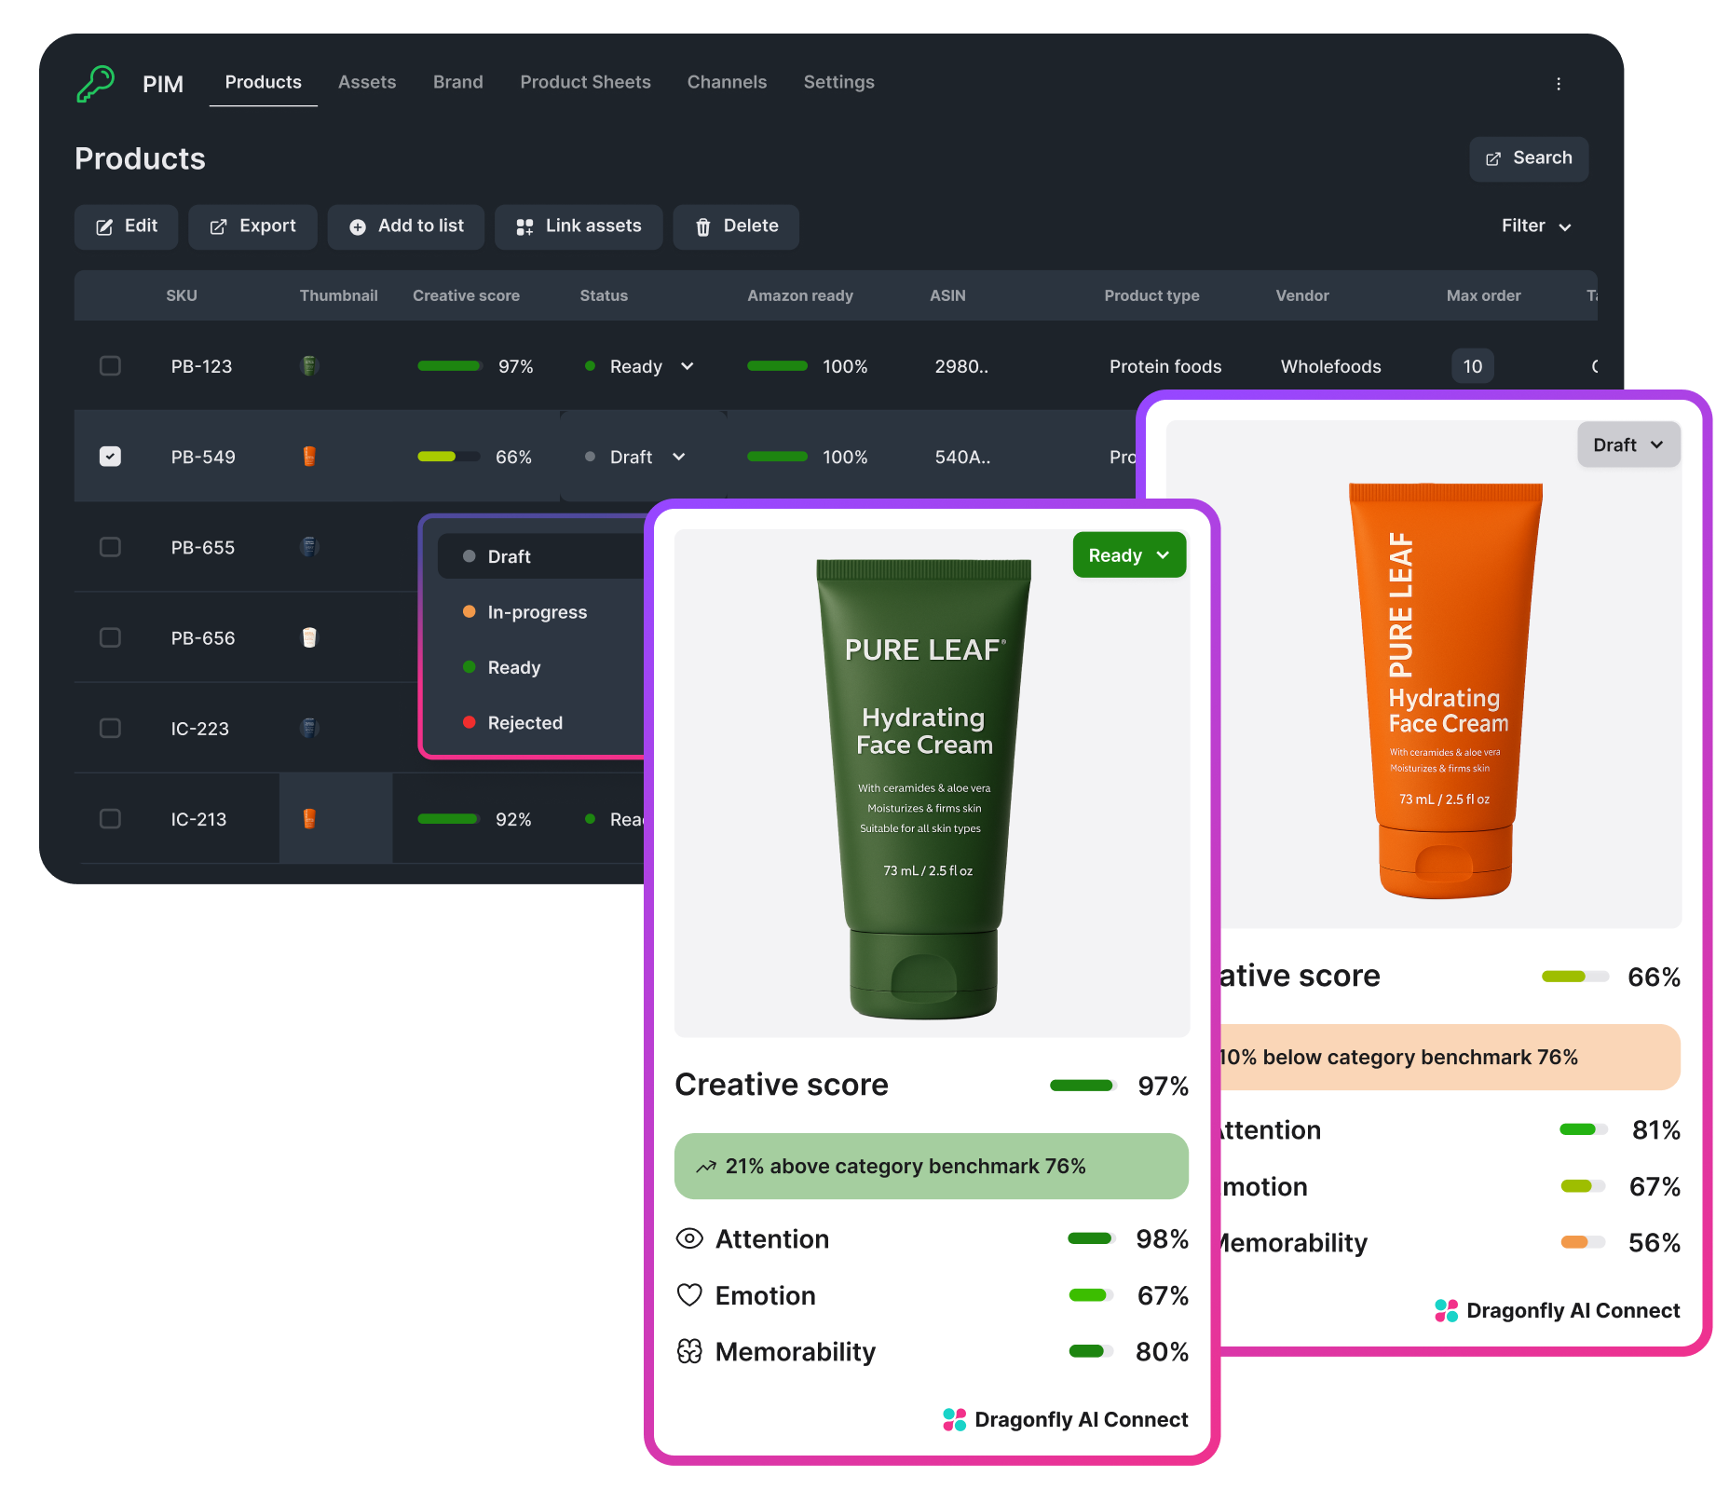Open the IC-213 orange thumbnail
The image size is (1716, 1490).
[309, 819]
